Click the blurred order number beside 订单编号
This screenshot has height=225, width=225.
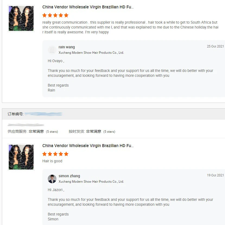pyautogui.click(x=43, y=114)
